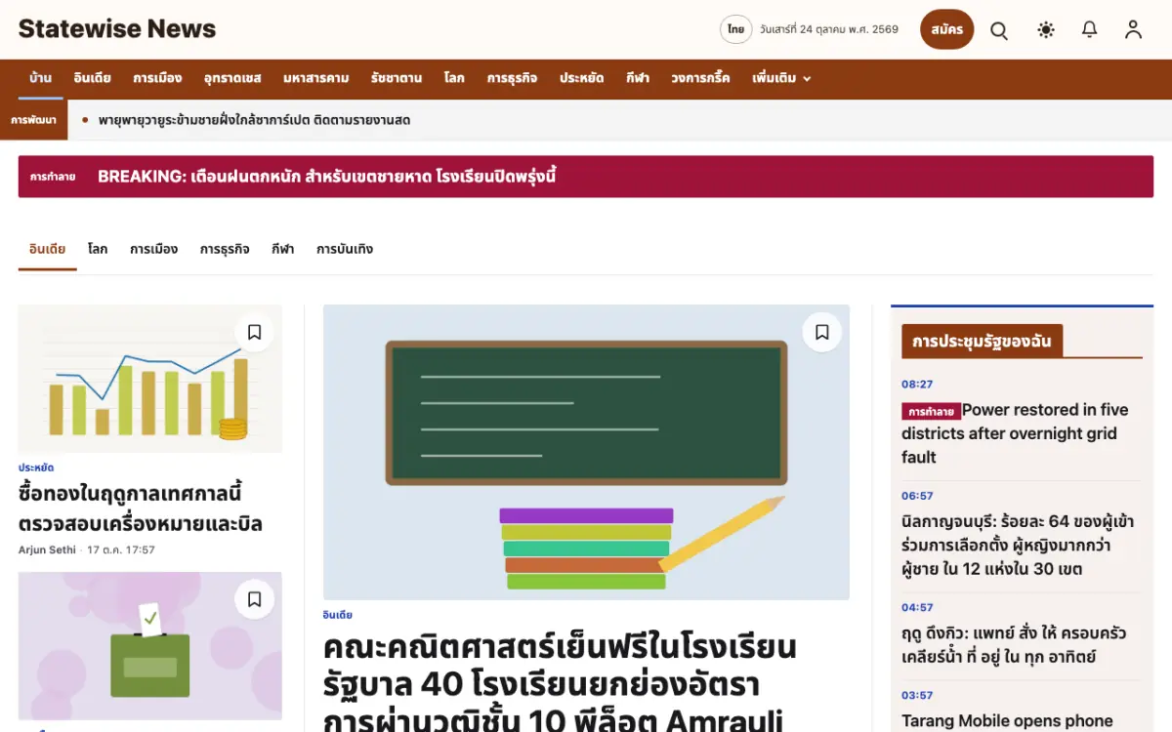Go to the บ้าน home nav item
The image size is (1172, 732).
40,79
